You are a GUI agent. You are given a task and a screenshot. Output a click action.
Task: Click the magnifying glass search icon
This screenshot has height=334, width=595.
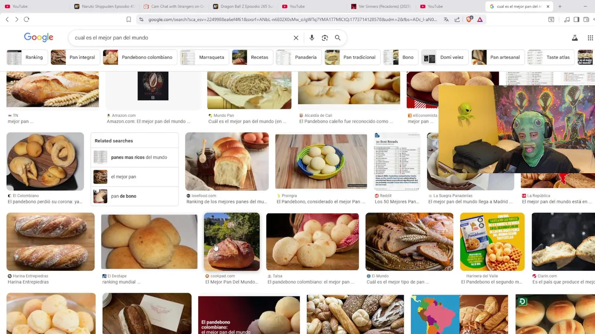coord(338,38)
